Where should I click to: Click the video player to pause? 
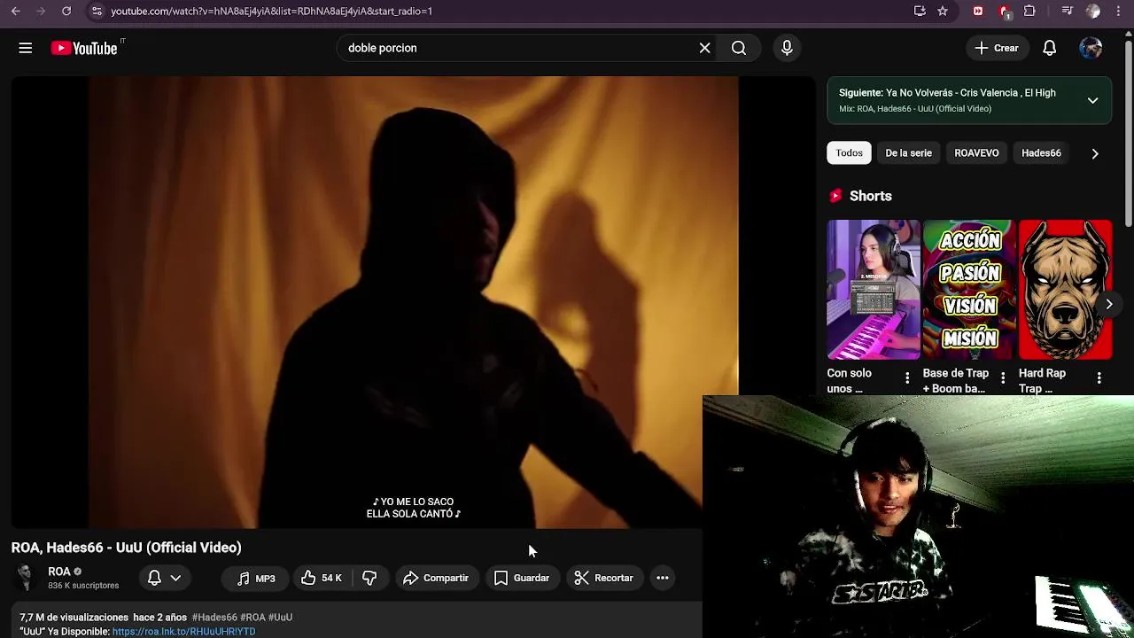pyautogui.click(x=413, y=301)
